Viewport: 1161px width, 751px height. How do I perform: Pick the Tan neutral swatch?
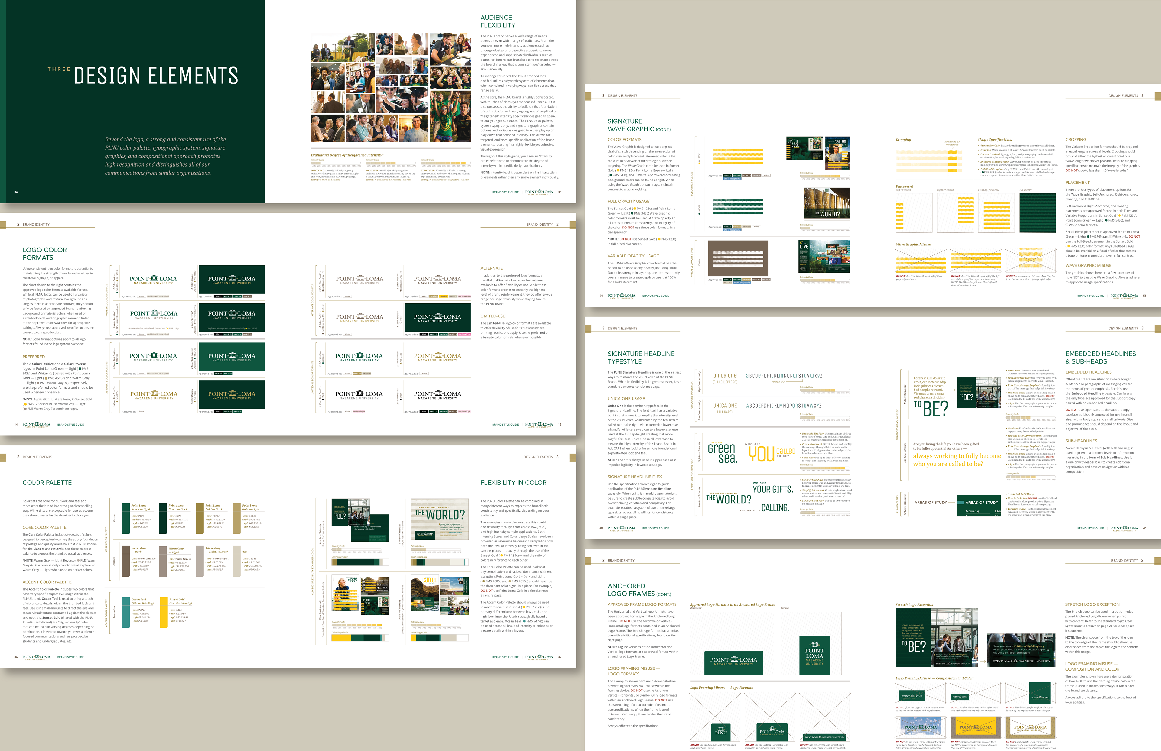pos(237,561)
